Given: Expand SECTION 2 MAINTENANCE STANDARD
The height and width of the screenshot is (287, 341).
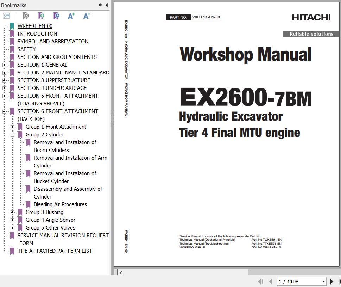Looking at the screenshot, I should (4, 73).
